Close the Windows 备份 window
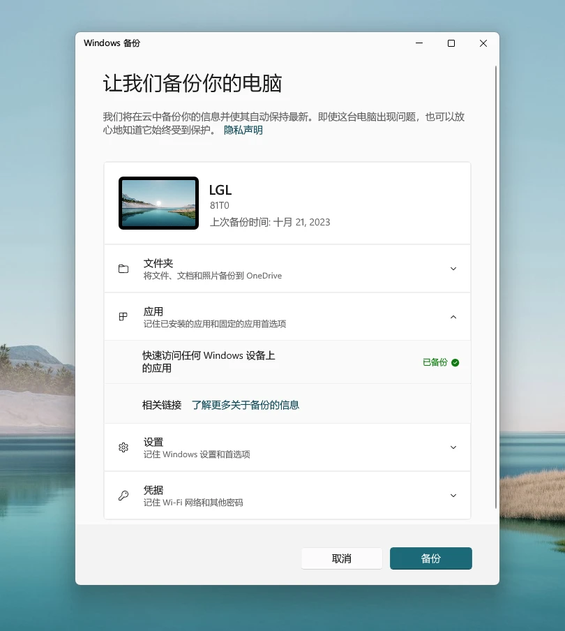 click(x=483, y=43)
